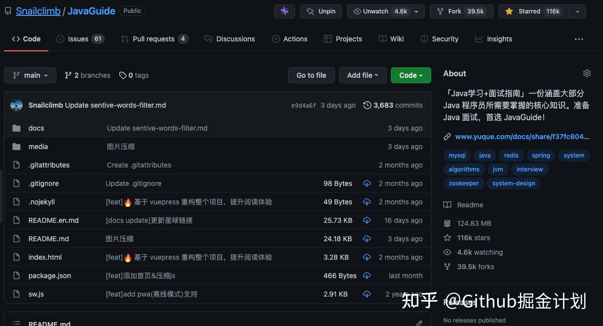Open the About section settings gear
The image size is (603, 326).
coord(587,73)
